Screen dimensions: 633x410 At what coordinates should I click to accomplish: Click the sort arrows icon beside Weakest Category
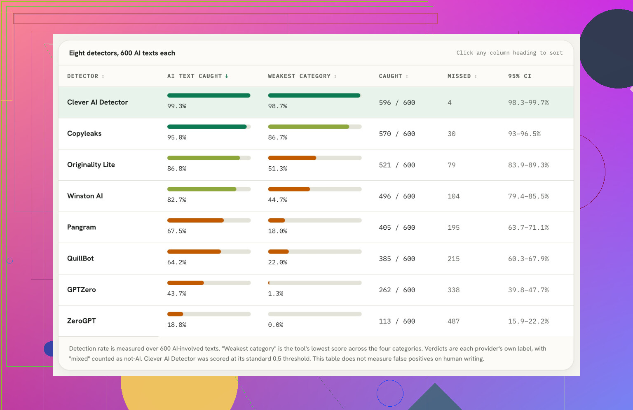(x=335, y=76)
